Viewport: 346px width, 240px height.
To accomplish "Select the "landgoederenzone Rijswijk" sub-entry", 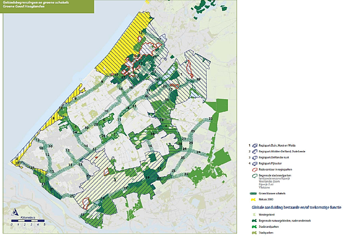I will (x=274, y=179).
